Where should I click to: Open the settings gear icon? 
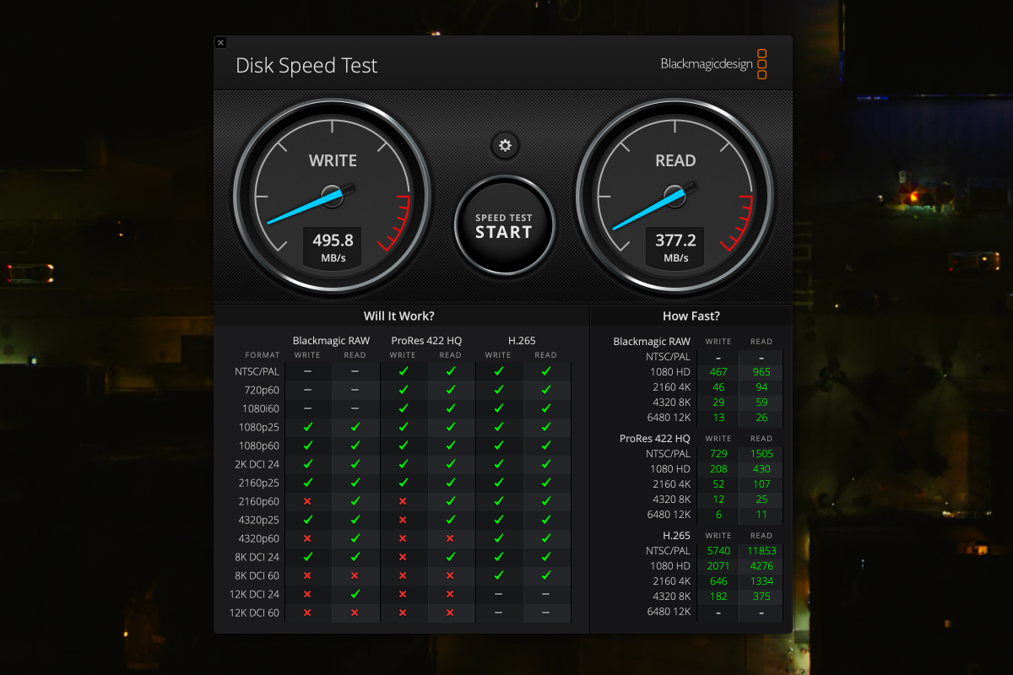pos(504,145)
